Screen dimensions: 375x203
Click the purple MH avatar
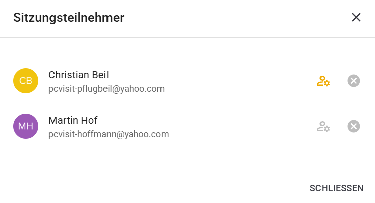click(x=26, y=126)
